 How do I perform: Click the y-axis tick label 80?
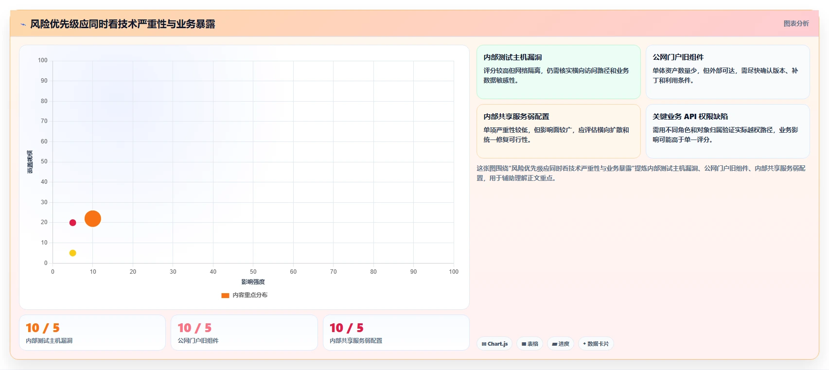pyautogui.click(x=44, y=101)
